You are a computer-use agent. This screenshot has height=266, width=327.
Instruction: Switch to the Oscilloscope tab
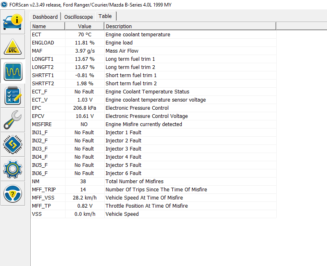(78, 17)
